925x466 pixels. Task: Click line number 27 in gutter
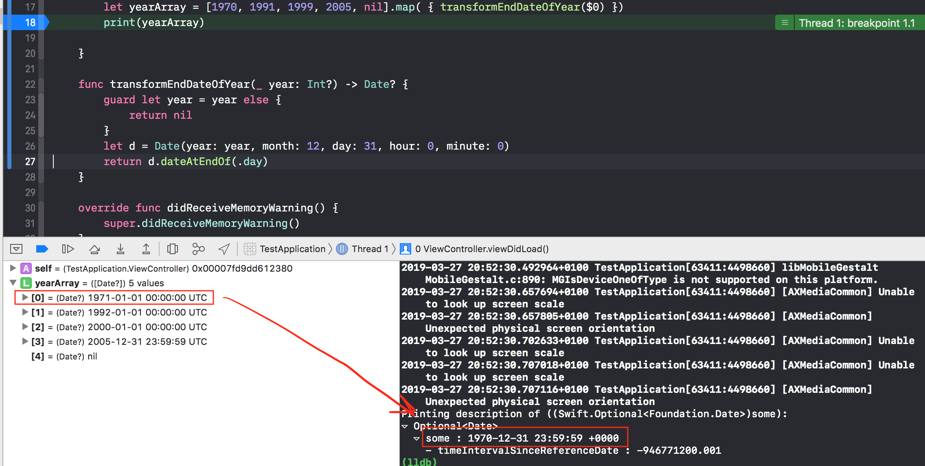click(x=30, y=161)
